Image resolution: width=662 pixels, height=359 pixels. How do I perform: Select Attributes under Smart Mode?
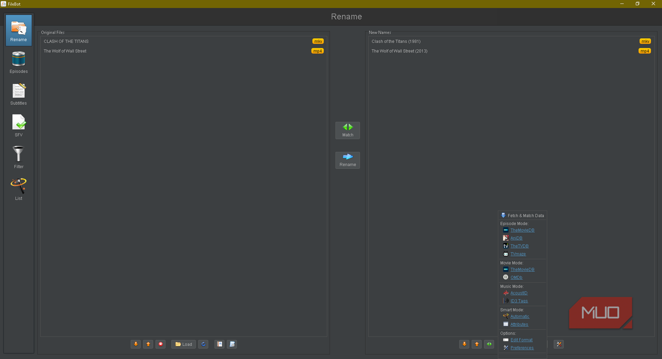(x=519, y=325)
